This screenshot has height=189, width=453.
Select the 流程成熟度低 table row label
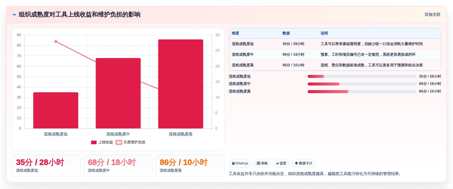[x=243, y=44]
